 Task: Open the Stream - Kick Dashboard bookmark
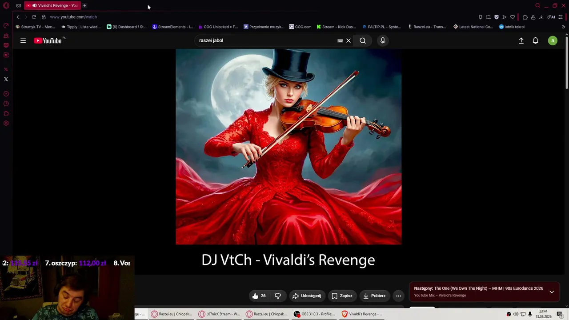point(336,27)
